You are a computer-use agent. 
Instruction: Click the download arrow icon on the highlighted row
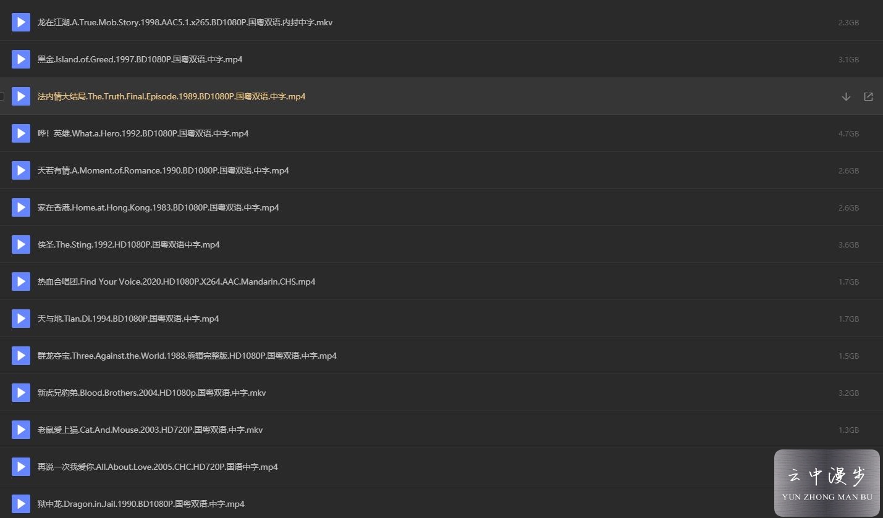(x=846, y=96)
